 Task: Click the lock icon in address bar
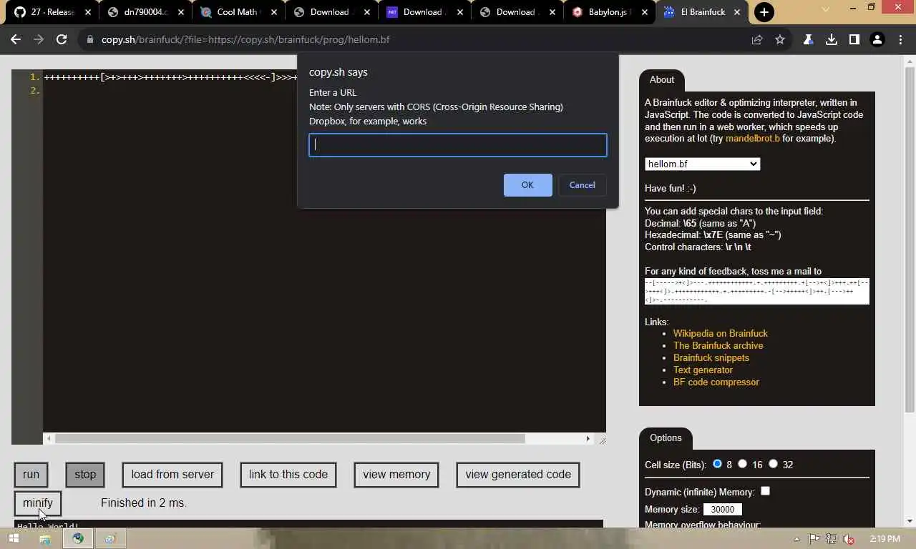[90, 40]
